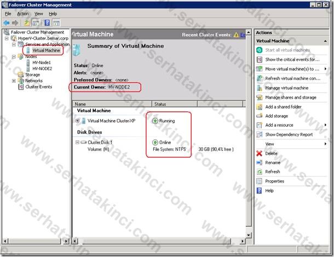The image size is (334, 257).
Task: Open the View submenu arrow
Action: (x=325, y=144)
